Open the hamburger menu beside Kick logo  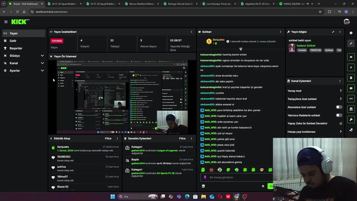point(6,22)
